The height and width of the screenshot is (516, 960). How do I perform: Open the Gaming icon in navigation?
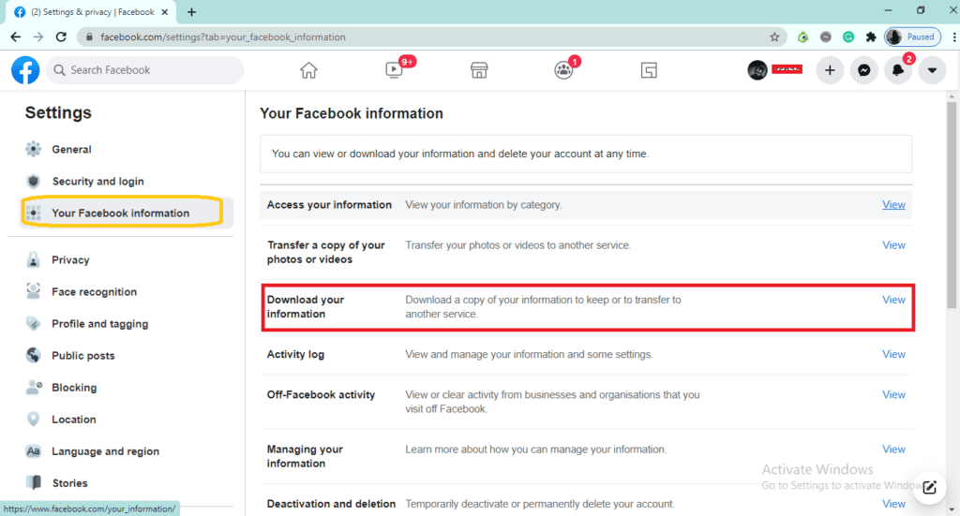coord(649,70)
